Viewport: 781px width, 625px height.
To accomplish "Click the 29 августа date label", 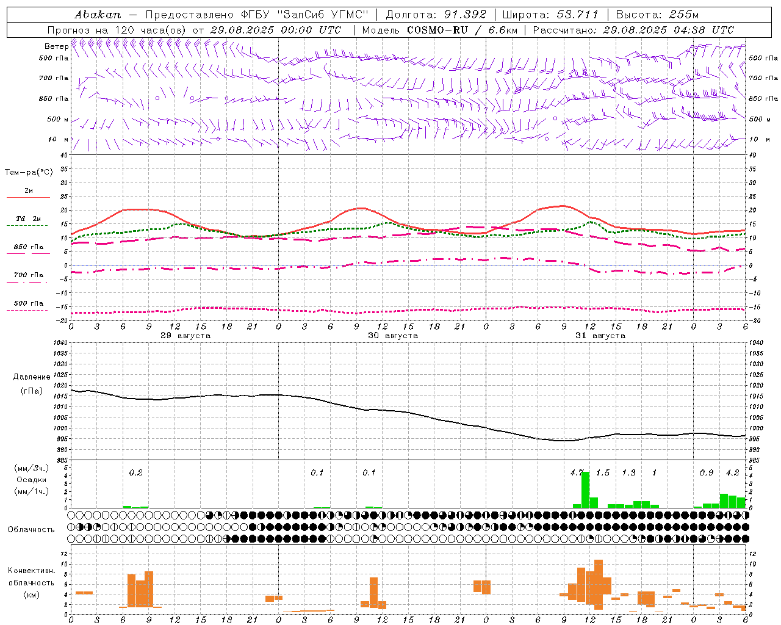I will (x=185, y=336).
